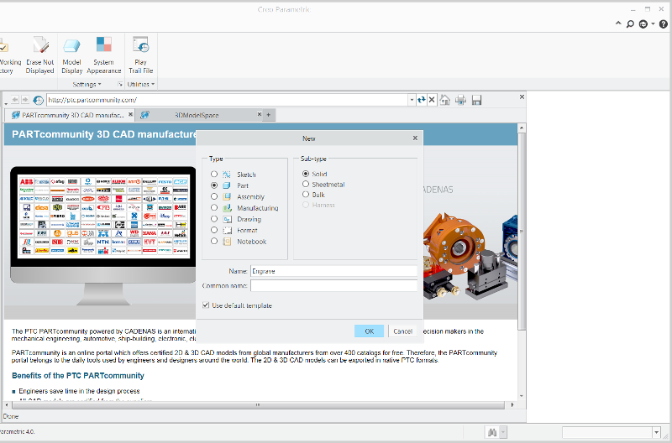Click 'Benefits of the PTC PARTcommunity' heading
Viewport: 672px width, 443px height.
coord(78,375)
